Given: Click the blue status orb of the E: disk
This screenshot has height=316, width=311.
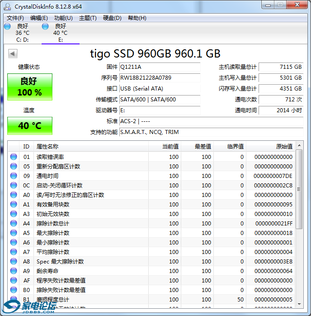Looking at the screenshot, I should click(45, 26).
